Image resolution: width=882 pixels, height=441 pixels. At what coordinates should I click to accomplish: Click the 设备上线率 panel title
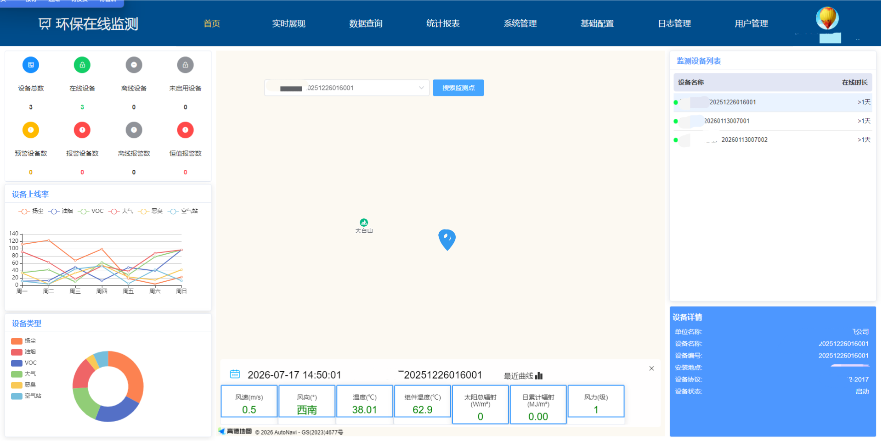(30, 194)
